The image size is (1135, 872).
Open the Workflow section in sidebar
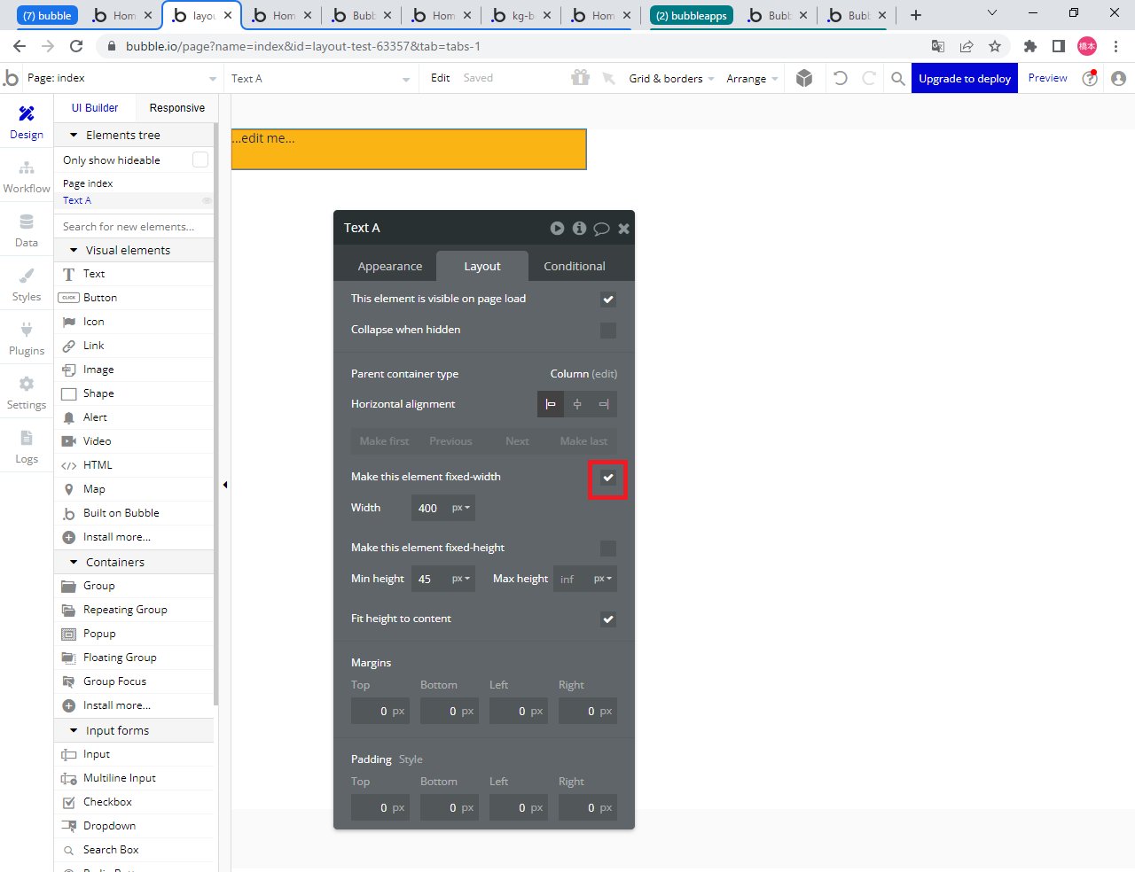click(x=27, y=176)
